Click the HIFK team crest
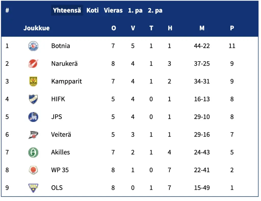Viewport: 261px width, 201px height. (x=33, y=99)
